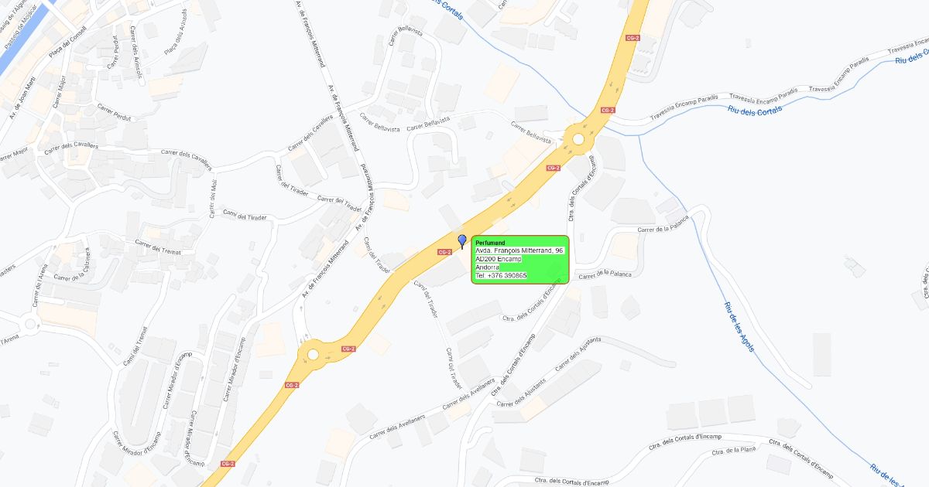Click the AD200 Encamp line in the info box
This screenshot has height=487, width=929.
pyautogui.click(x=498, y=259)
